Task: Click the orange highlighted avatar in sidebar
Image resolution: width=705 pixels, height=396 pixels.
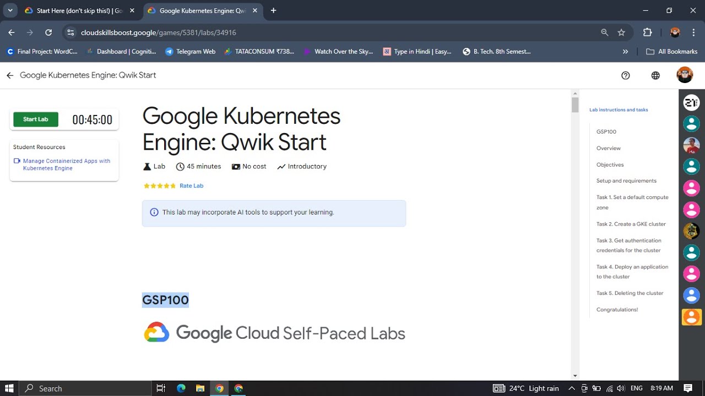Action: [x=692, y=317]
